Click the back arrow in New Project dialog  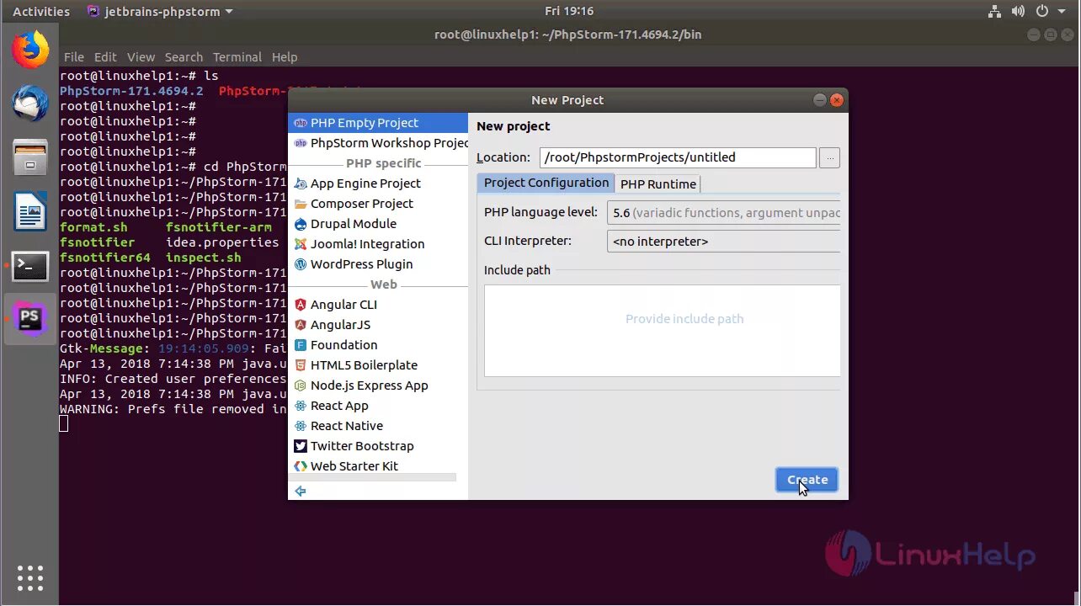click(x=301, y=491)
